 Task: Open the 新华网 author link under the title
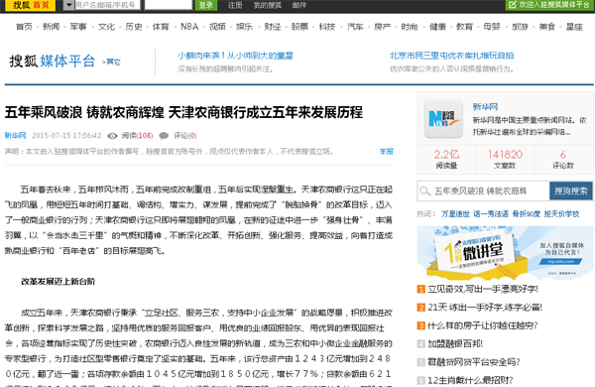pos(15,136)
